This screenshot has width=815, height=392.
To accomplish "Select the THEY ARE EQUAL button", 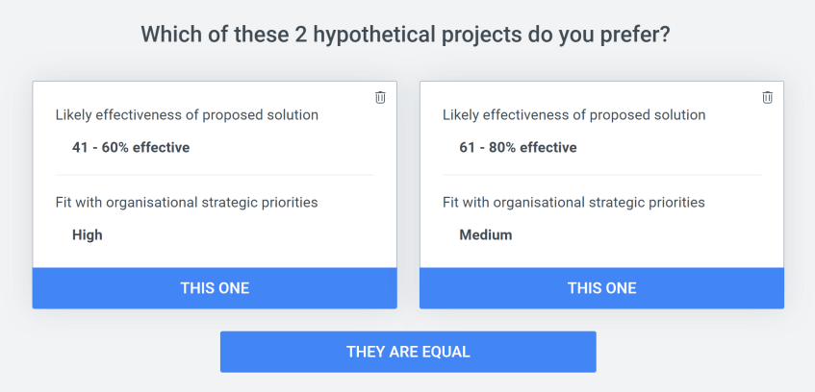I will (x=408, y=352).
